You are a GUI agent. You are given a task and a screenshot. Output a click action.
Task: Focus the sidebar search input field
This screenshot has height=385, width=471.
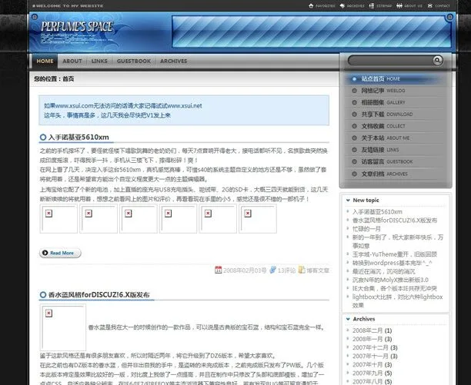[389, 60]
